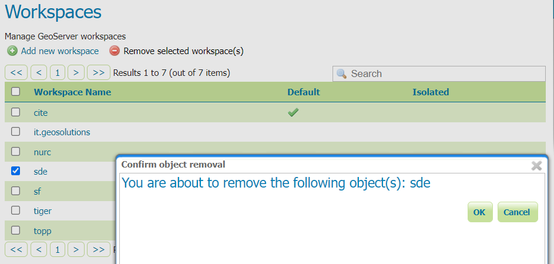Sort by Default column header

click(303, 92)
